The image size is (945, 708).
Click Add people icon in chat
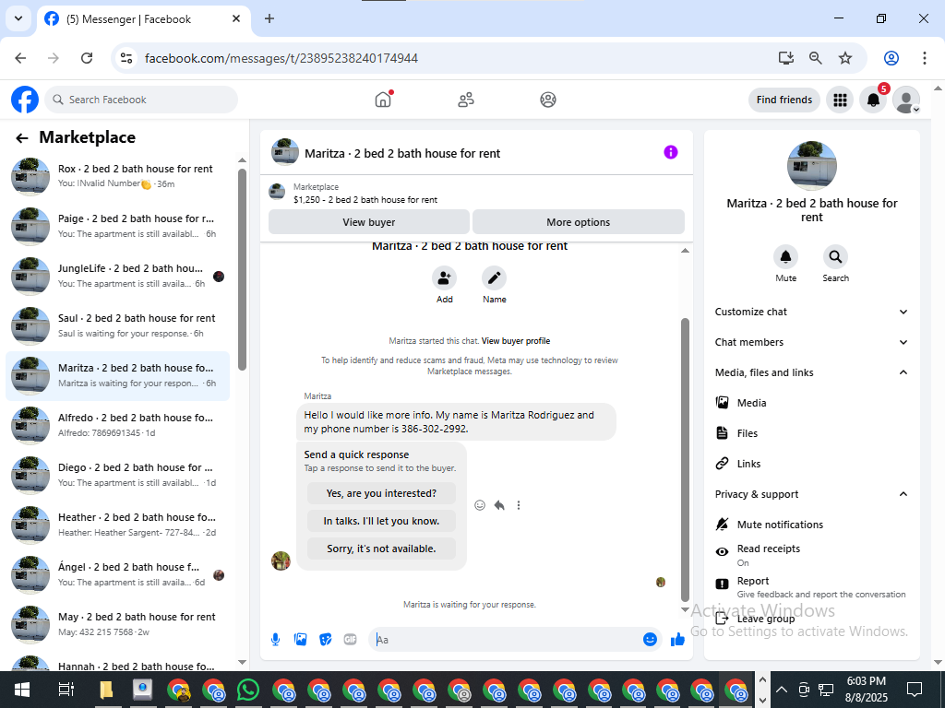click(x=444, y=278)
